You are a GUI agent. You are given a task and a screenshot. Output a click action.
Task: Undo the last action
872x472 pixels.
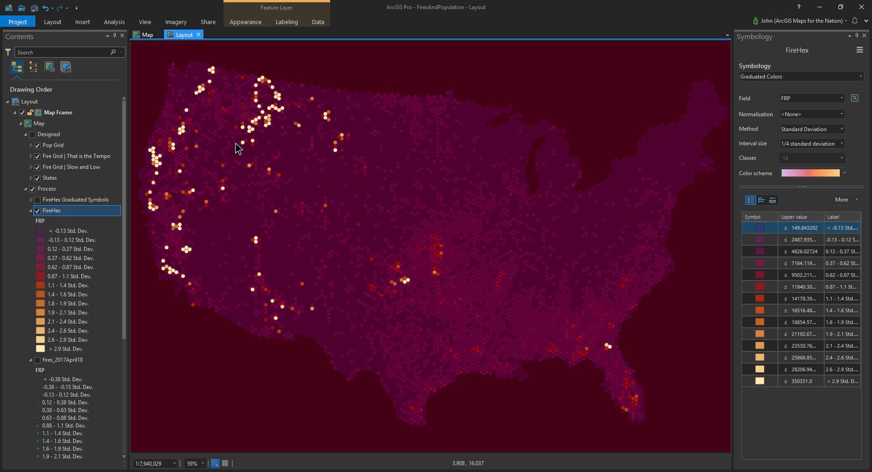click(x=45, y=8)
